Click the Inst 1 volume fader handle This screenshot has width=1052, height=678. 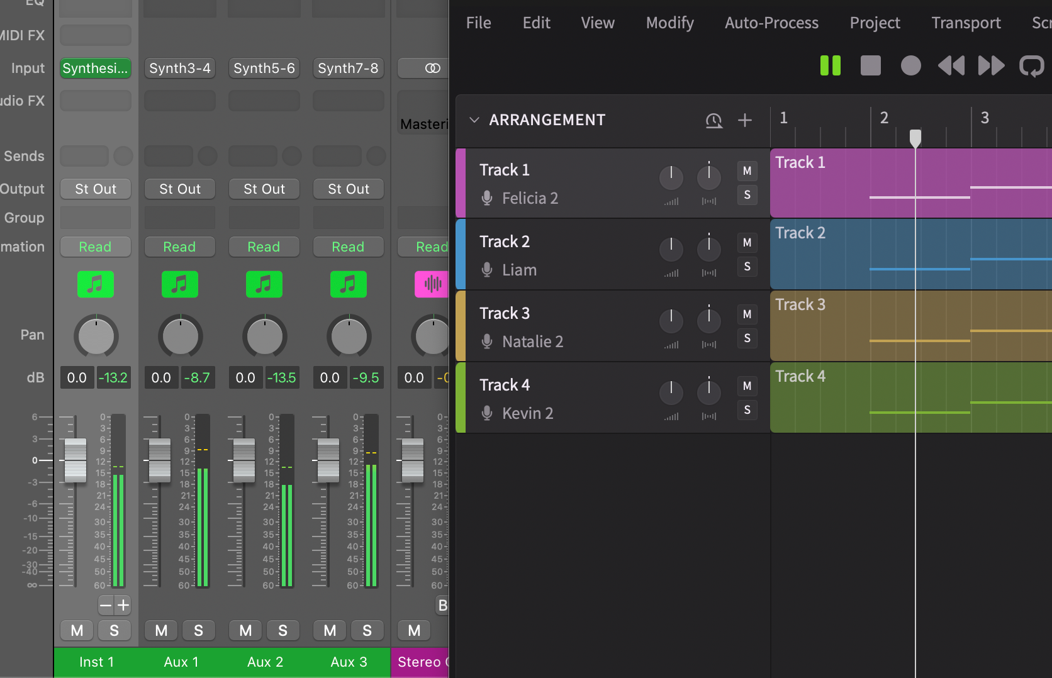tap(76, 460)
